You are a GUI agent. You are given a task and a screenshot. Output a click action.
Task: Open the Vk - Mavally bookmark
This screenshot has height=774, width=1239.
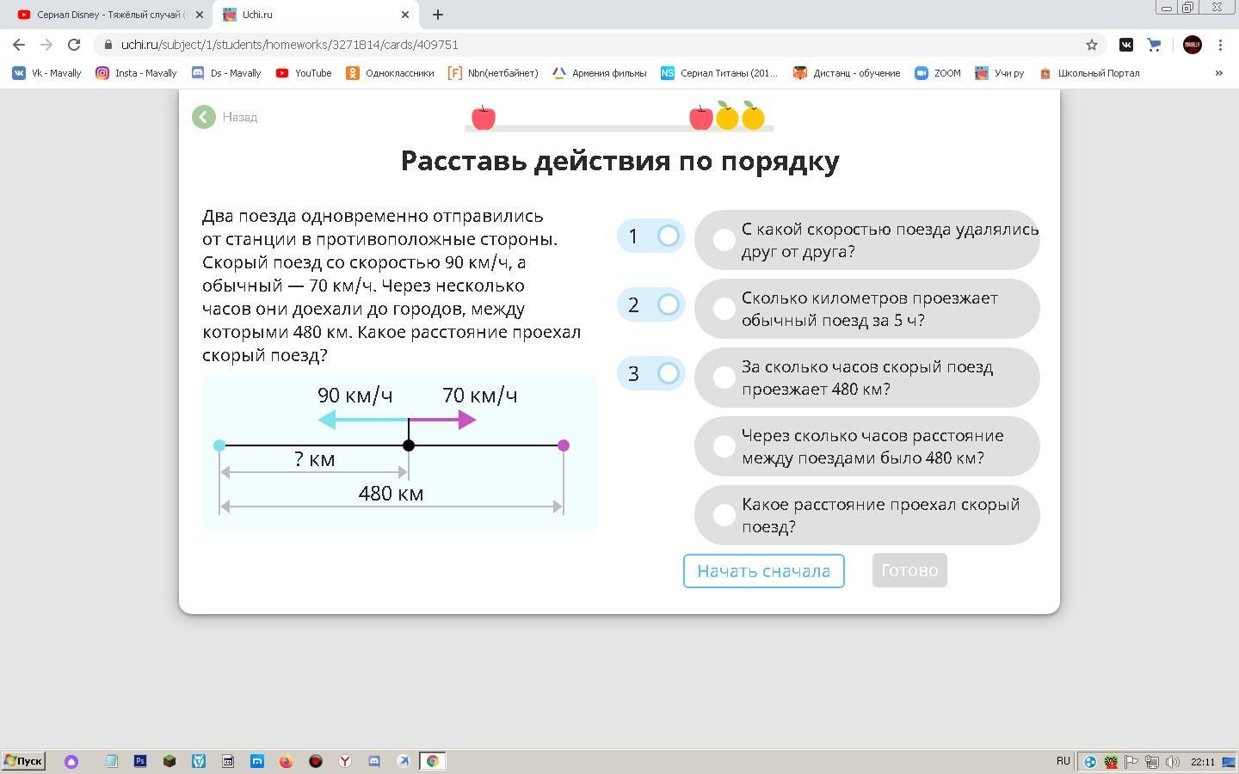pos(46,73)
